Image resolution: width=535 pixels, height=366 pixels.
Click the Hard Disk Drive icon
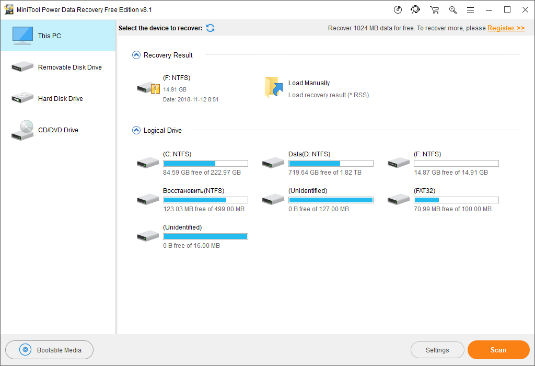click(22, 98)
